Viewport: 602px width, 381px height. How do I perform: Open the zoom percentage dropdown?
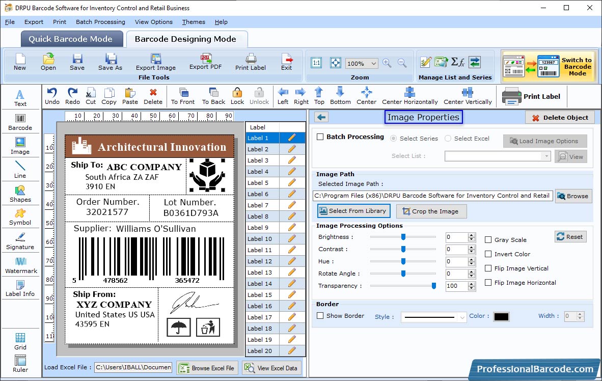tap(373, 63)
